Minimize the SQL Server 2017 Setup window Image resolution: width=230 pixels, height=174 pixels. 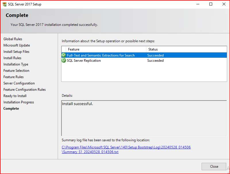(x=198, y=4)
